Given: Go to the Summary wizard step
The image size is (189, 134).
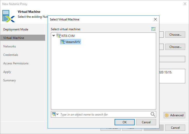Looking at the screenshot, I should pyautogui.click(x=10, y=80).
